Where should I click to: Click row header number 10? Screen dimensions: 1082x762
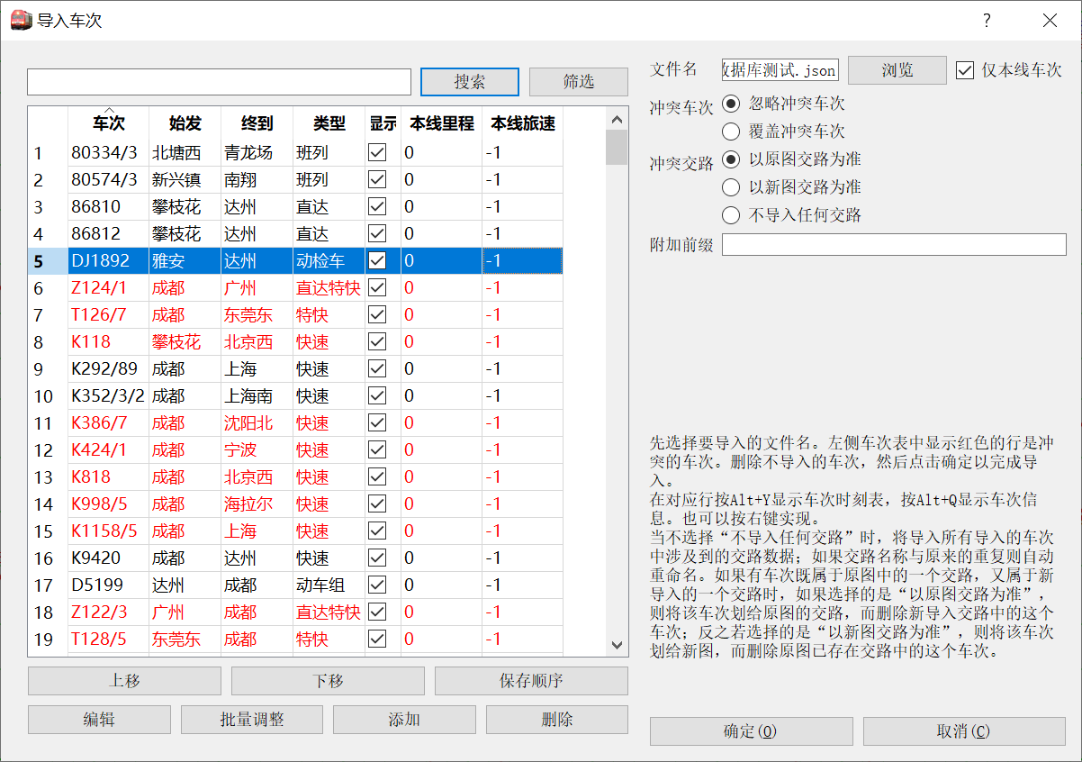tap(48, 396)
